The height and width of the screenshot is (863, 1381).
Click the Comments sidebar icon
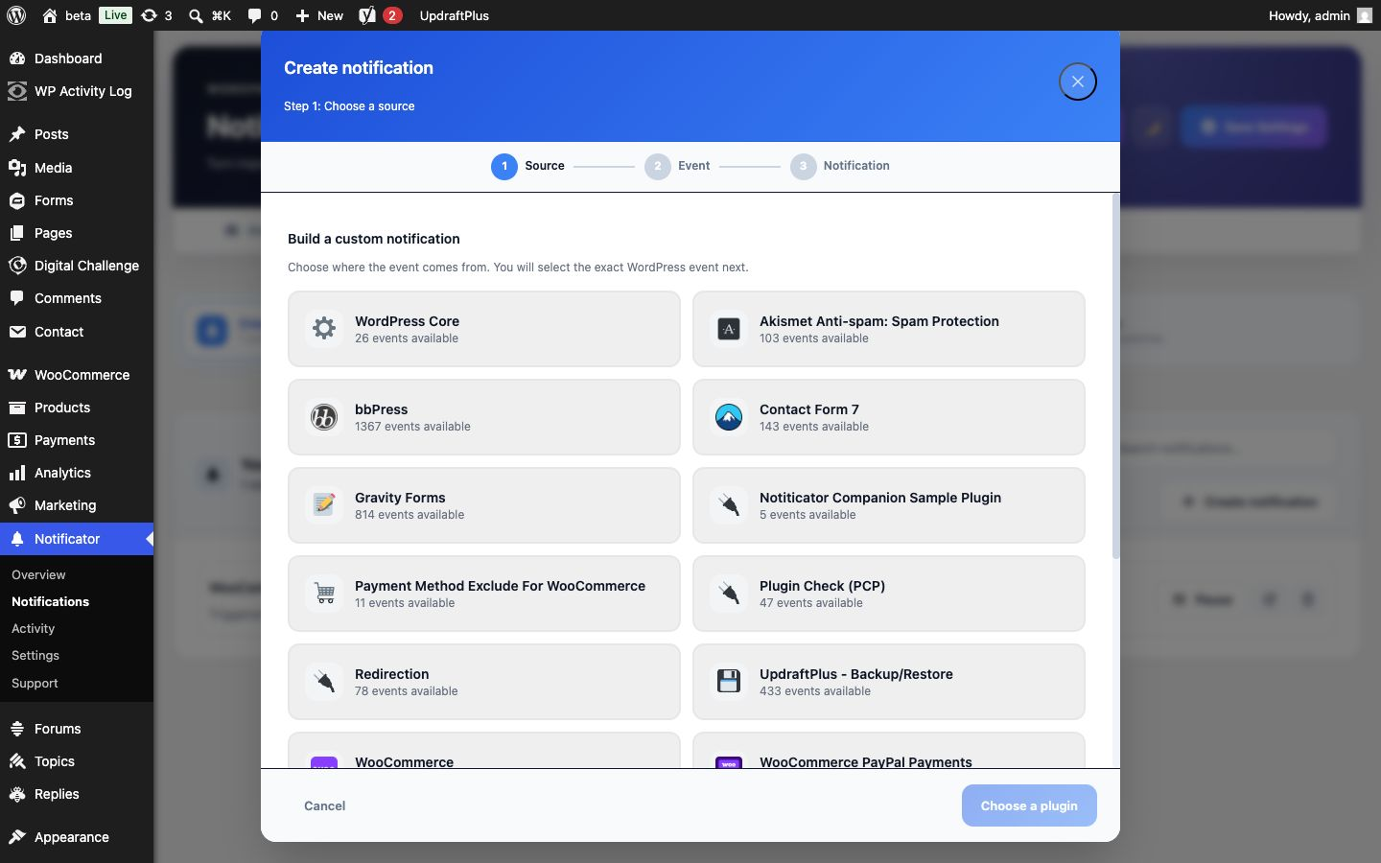click(17, 298)
